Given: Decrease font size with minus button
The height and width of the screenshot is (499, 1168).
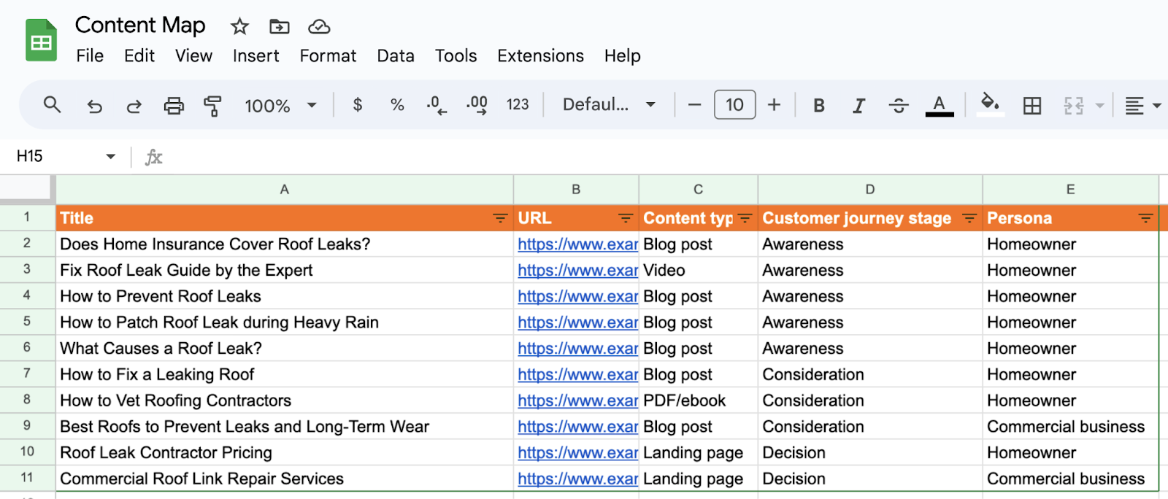Looking at the screenshot, I should pyautogui.click(x=694, y=105).
